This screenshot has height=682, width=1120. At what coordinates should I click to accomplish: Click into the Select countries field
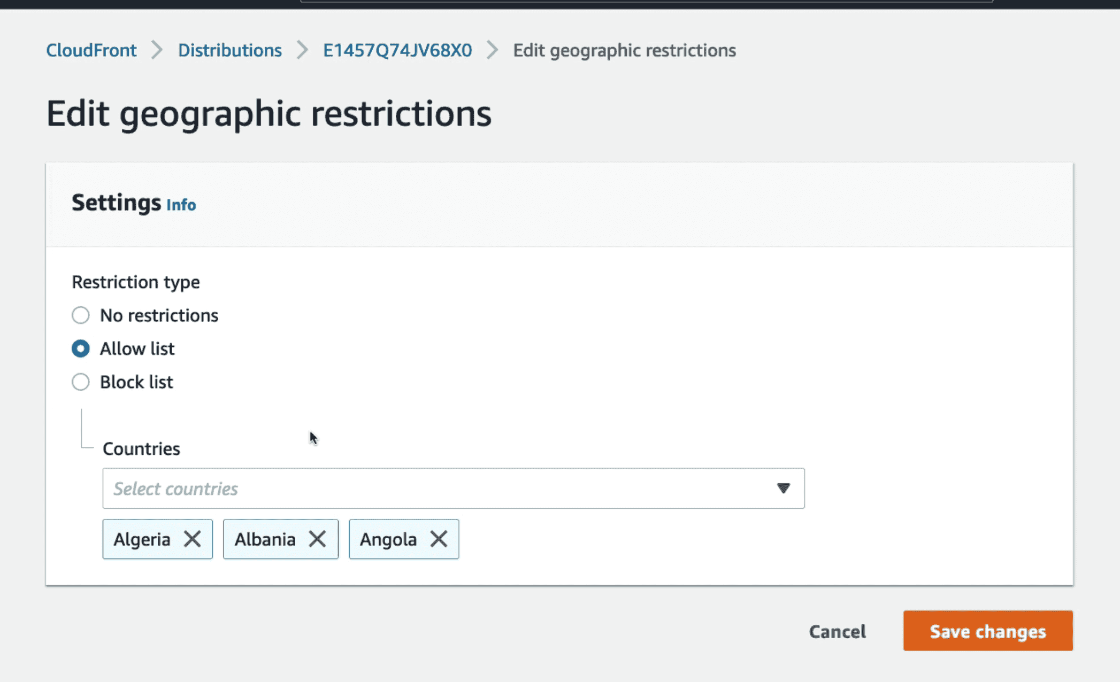[428, 488]
